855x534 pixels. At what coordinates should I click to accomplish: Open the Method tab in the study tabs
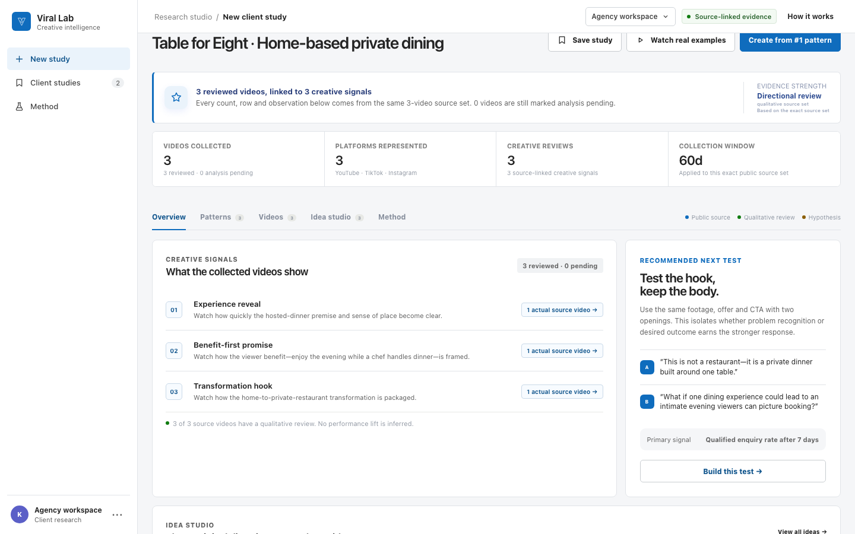[392, 217]
